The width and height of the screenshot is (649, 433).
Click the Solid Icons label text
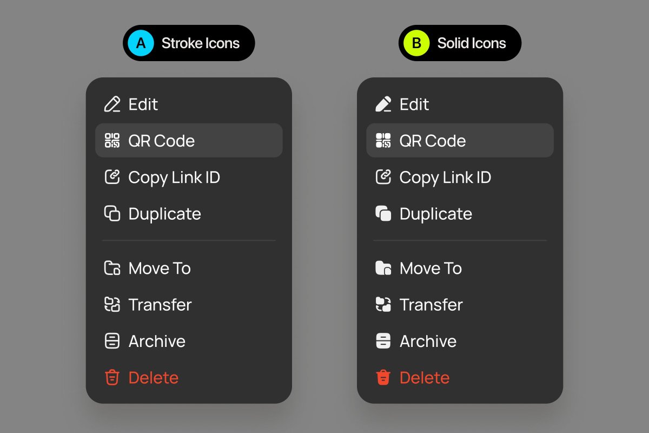pos(472,43)
